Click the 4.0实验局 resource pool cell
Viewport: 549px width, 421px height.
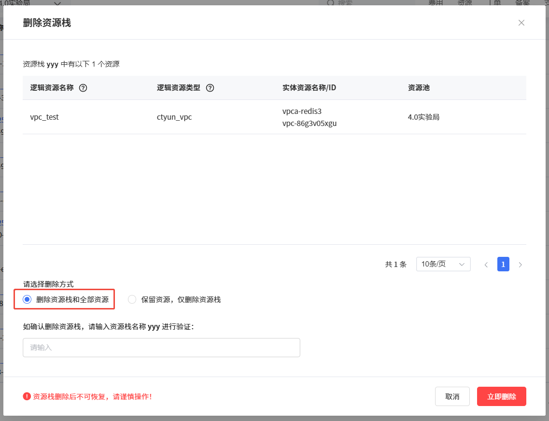coord(423,117)
